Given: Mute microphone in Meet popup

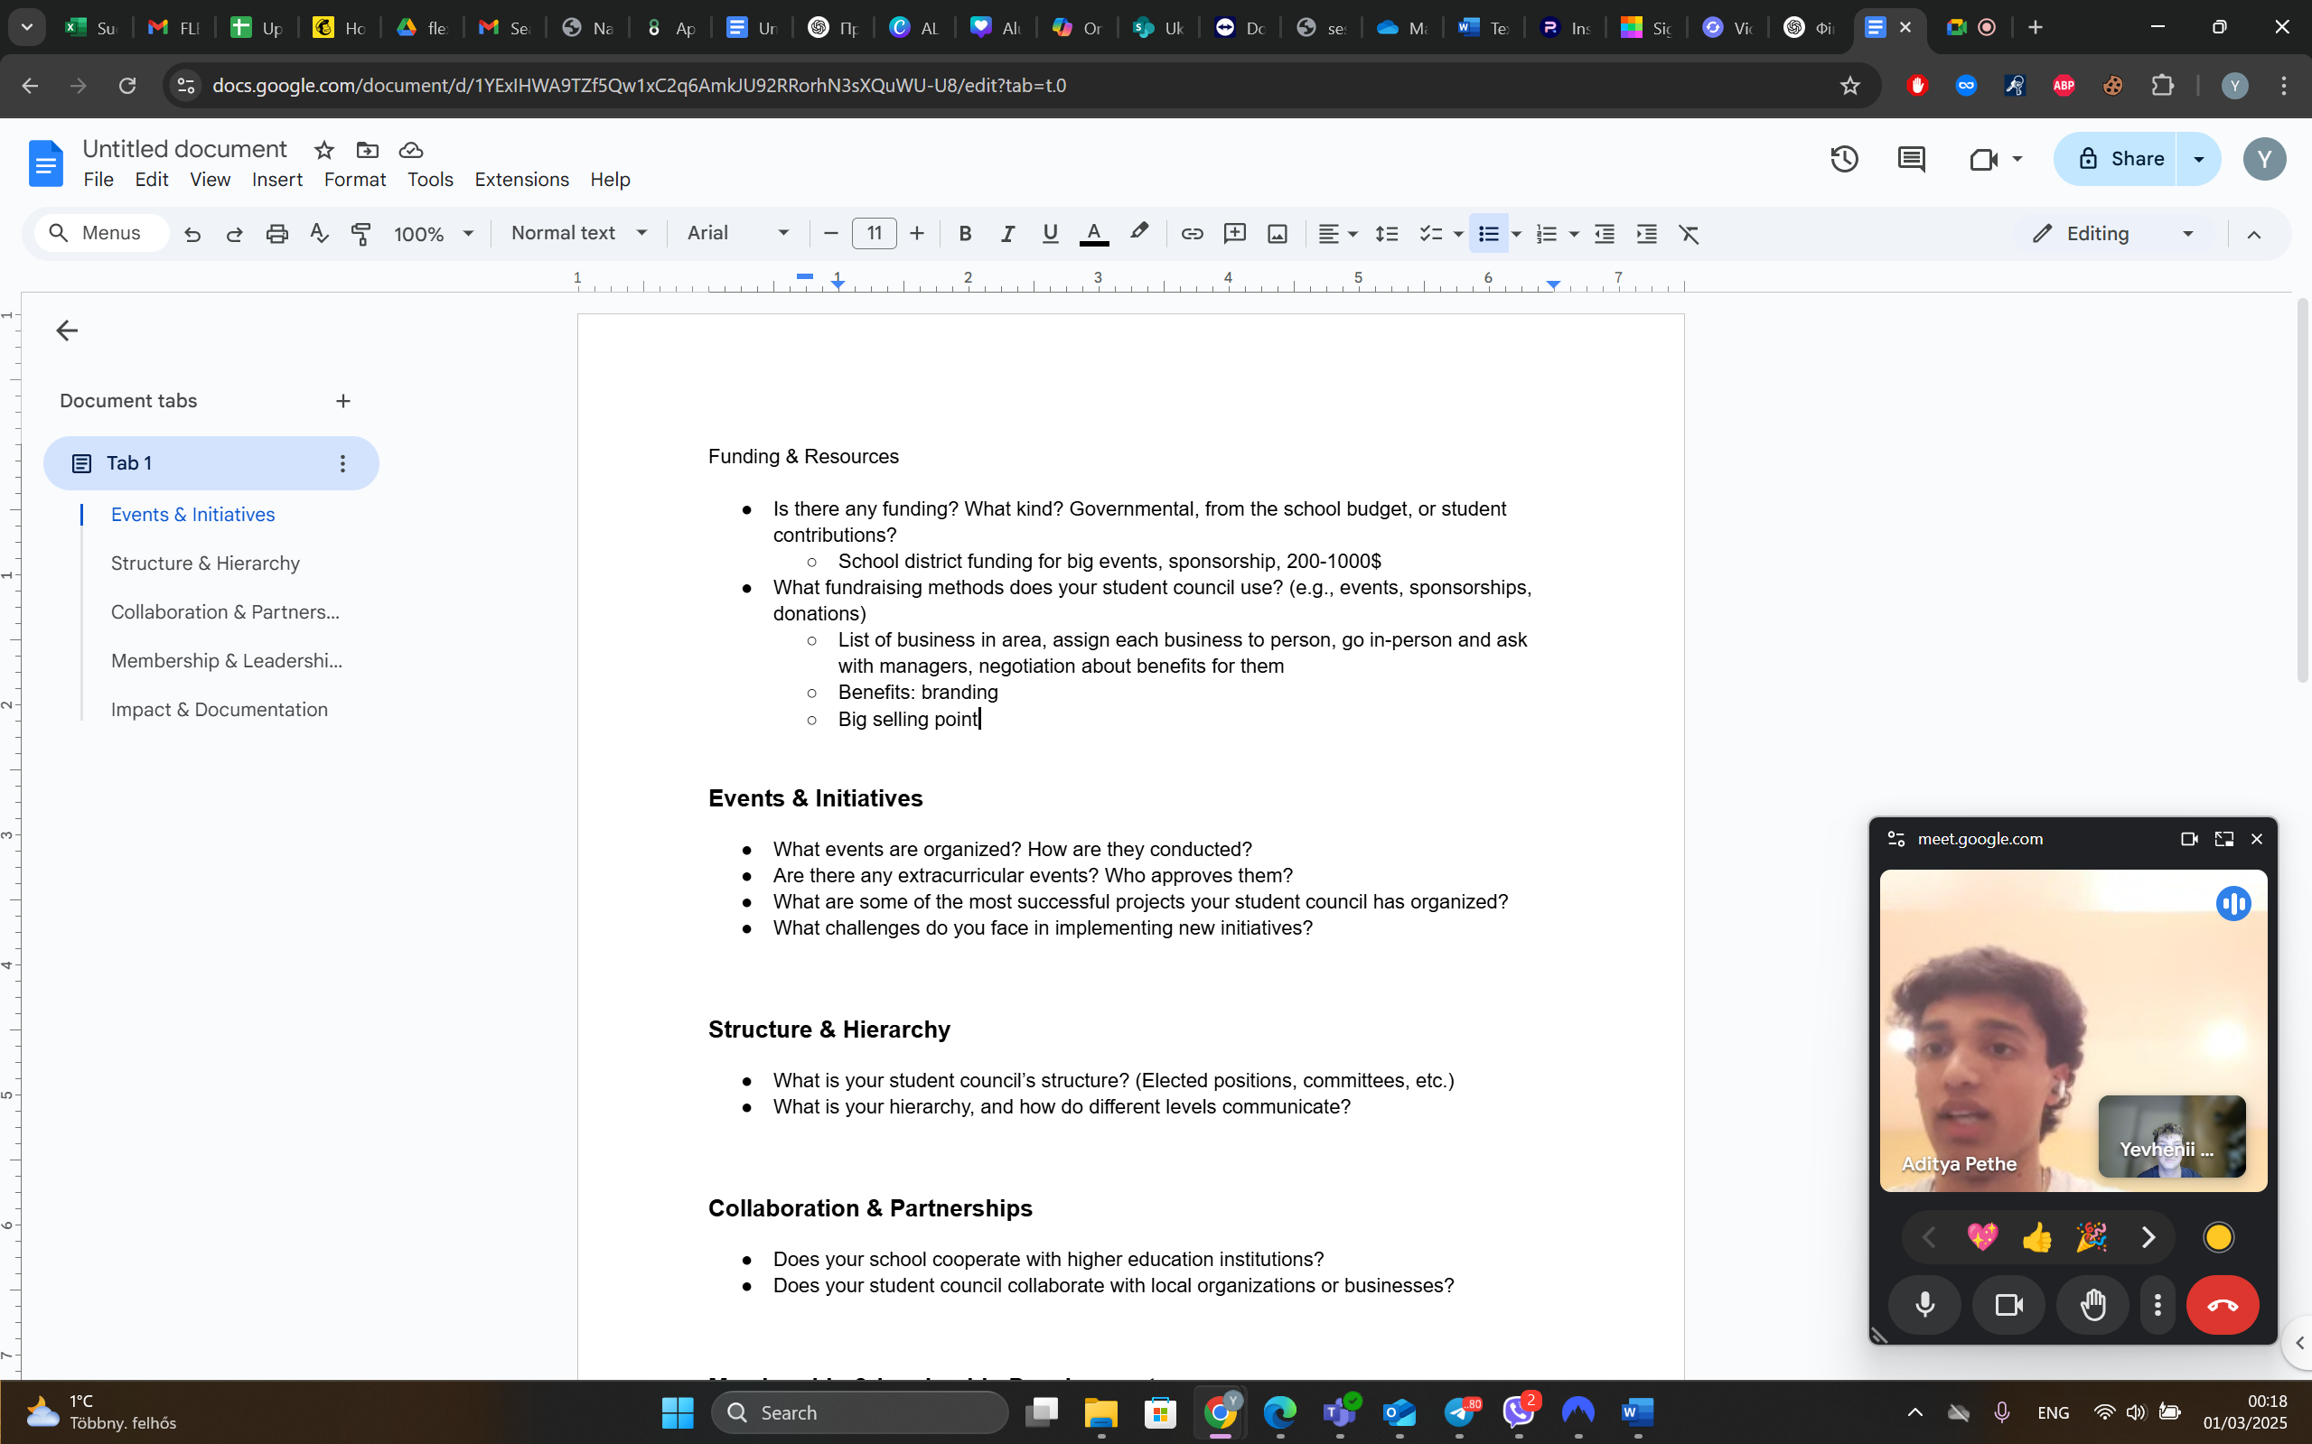Looking at the screenshot, I should [1925, 1305].
